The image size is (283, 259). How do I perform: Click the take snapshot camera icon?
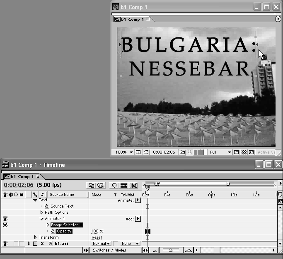click(182, 152)
